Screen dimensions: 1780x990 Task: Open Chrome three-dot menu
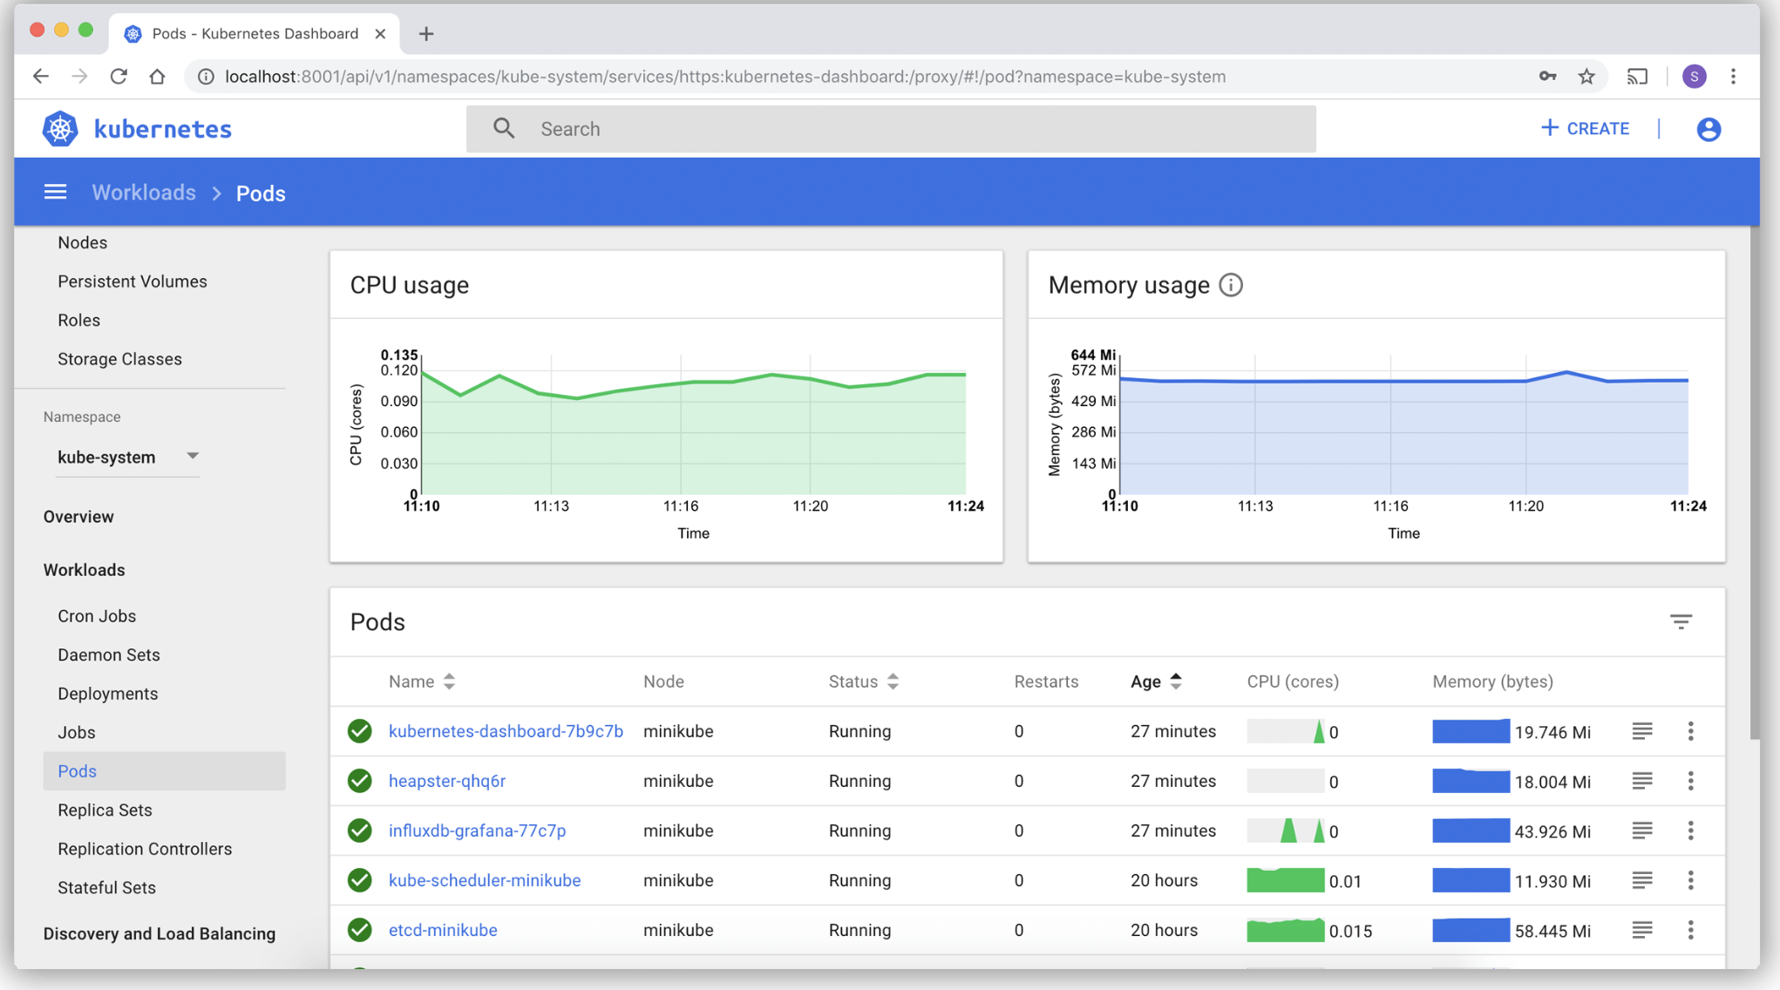(x=1733, y=77)
